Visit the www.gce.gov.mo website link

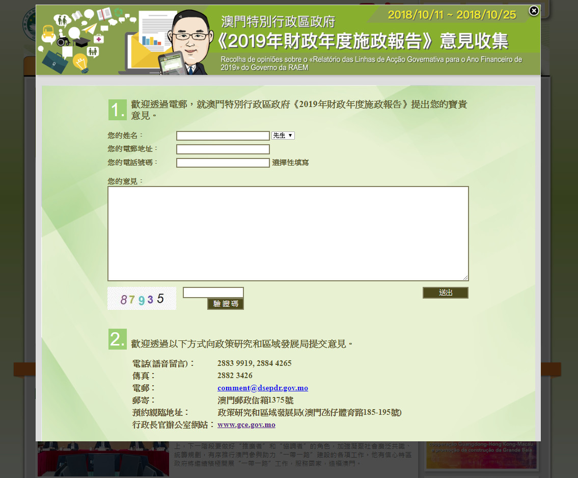(x=246, y=424)
